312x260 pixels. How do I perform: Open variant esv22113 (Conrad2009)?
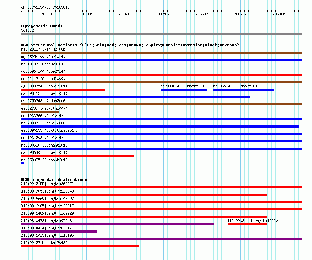pos(43,79)
